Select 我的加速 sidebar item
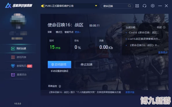The image size is (172, 107). coord(18,49)
